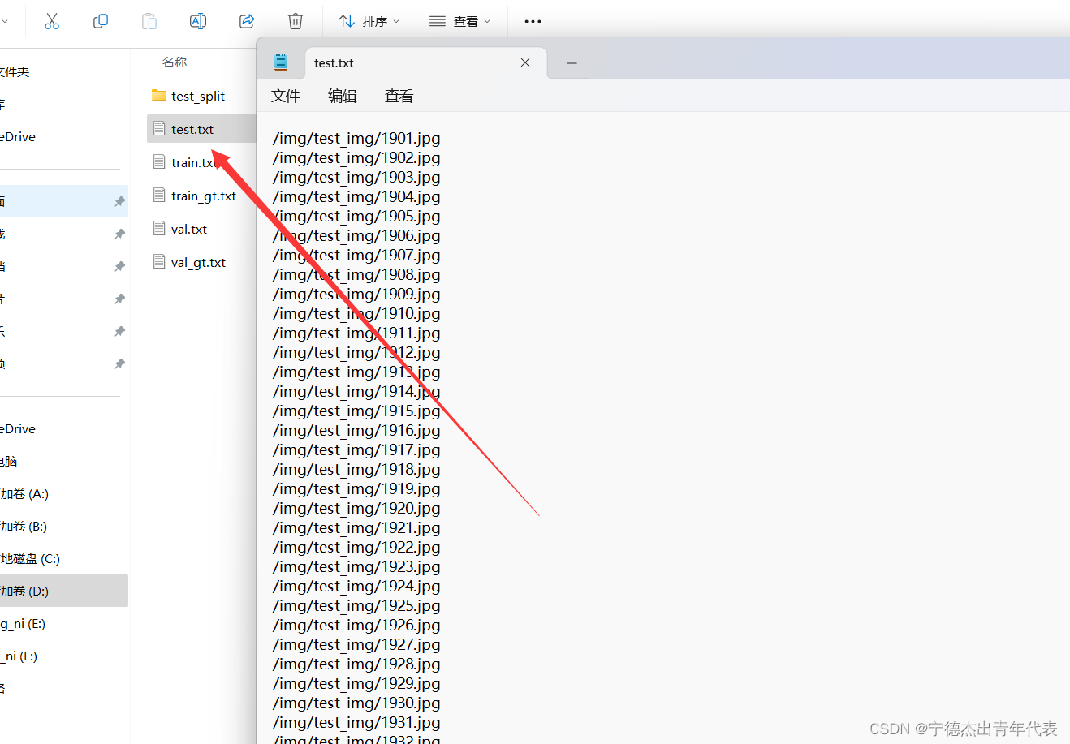1070x744 pixels.
Task: Click the Rename icon in Explorer toolbar
Action: pyautogui.click(x=198, y=21)
